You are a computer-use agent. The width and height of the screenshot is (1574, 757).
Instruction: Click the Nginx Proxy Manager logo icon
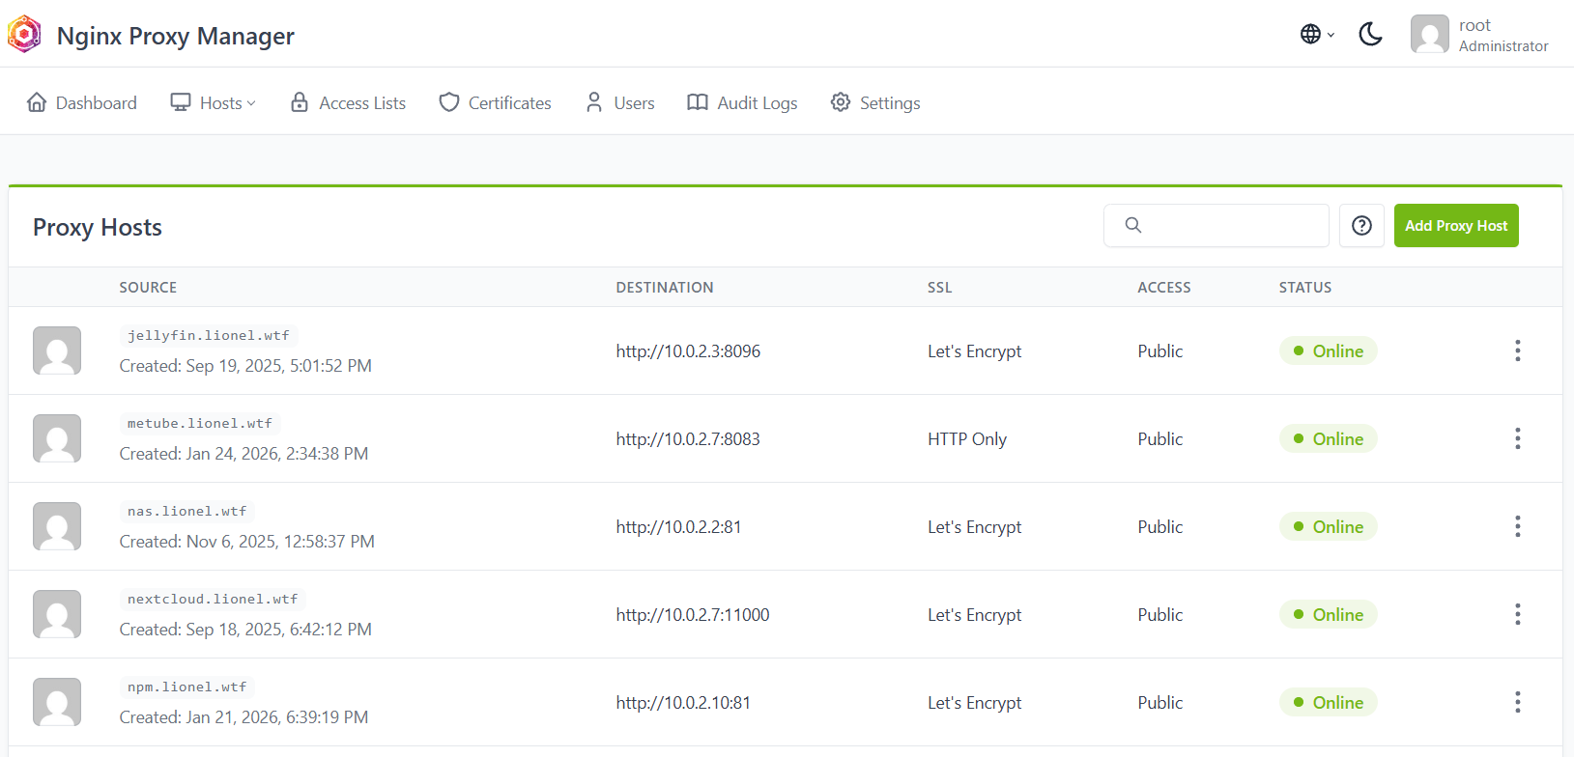24,35
